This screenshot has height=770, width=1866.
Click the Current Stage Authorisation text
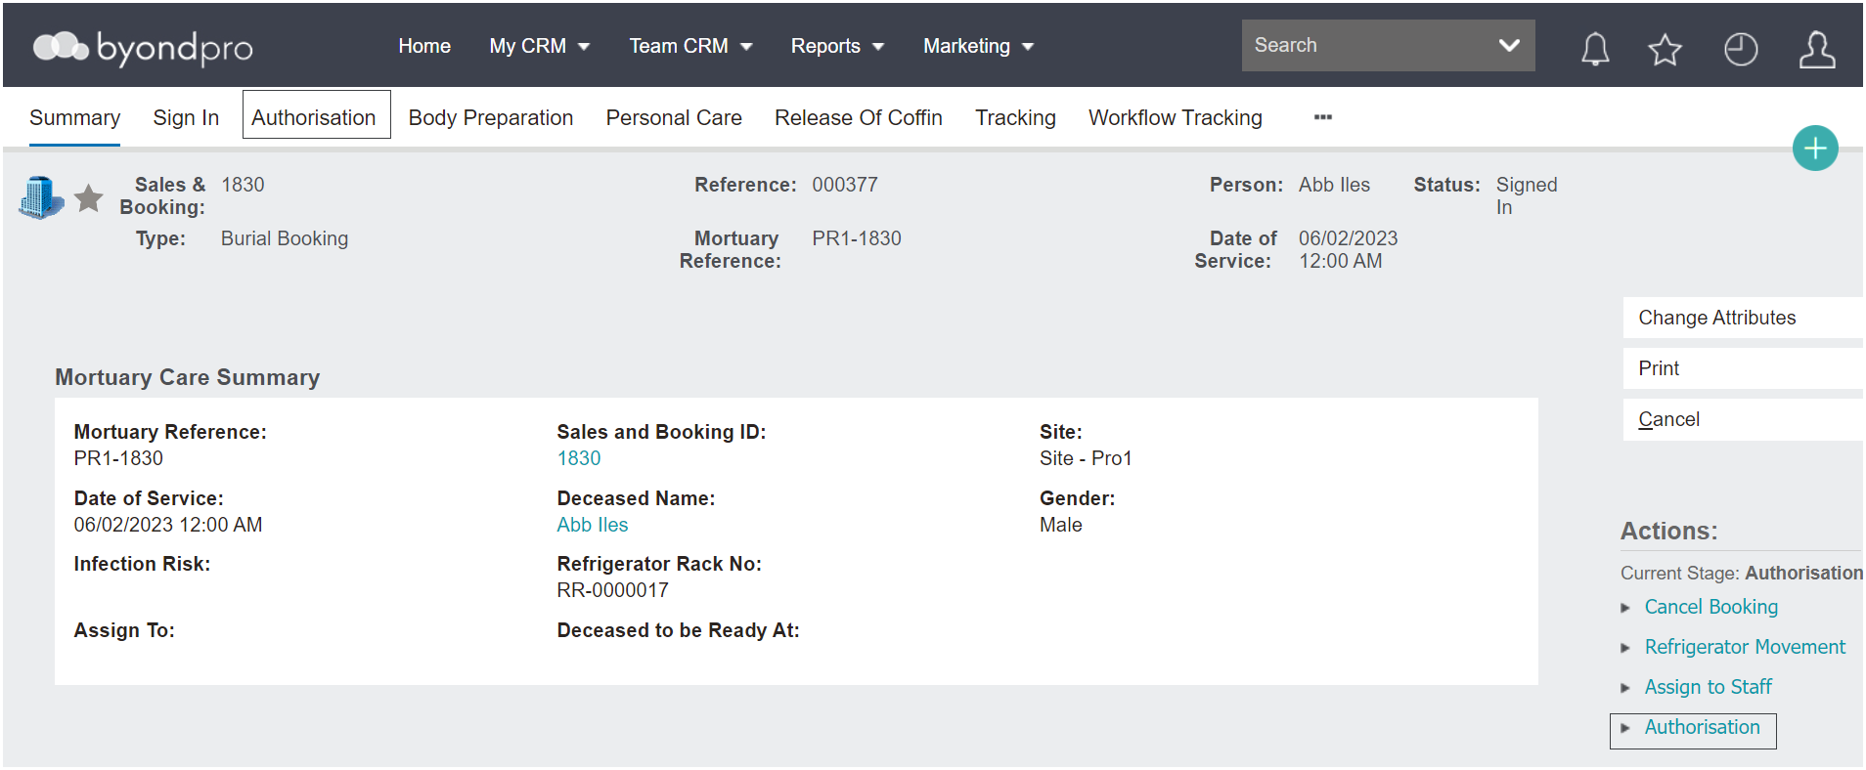pos(1742,573)
